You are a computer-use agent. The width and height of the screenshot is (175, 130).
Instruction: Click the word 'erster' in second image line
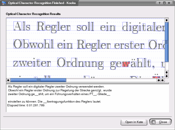click(129, 46)
